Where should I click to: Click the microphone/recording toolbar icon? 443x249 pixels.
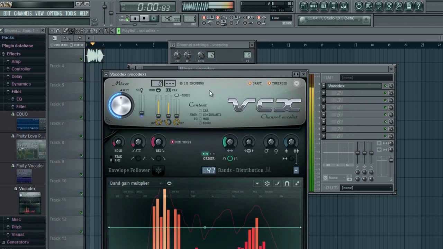pos(399,6)
